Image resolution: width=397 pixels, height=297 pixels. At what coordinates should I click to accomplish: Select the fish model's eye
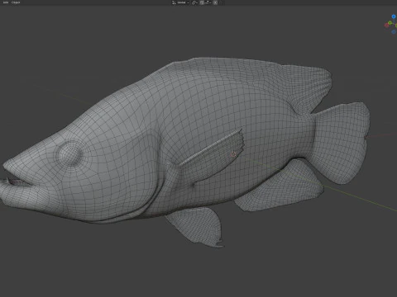tap(69, 153)
